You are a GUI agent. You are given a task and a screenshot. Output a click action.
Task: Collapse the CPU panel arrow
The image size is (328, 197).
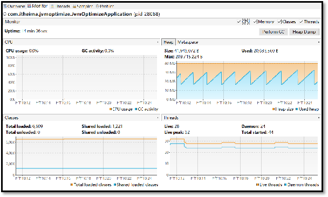point(158,42)
